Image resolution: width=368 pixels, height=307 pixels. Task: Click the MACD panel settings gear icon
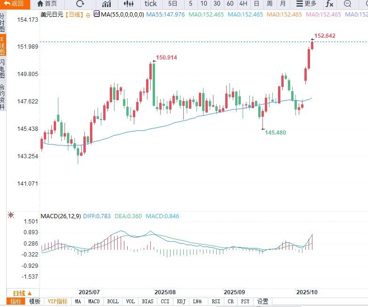pyautogui.click(x=11, y=216)
